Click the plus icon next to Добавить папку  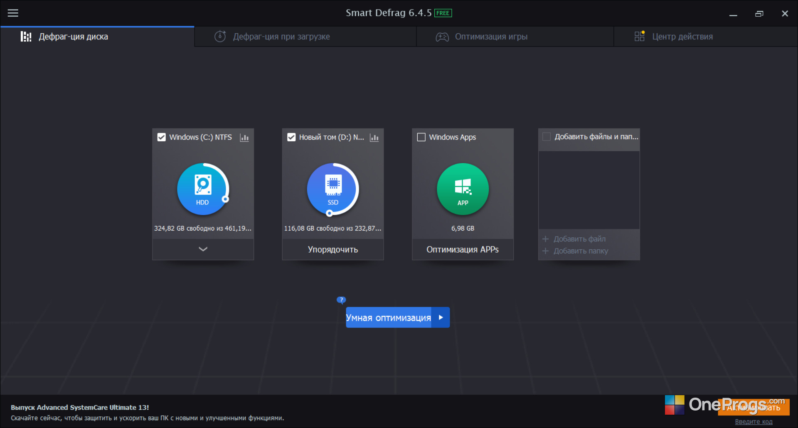coord(545,251)
